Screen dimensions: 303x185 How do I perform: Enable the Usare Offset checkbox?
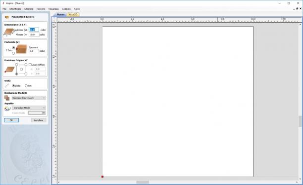click(30, 65)
